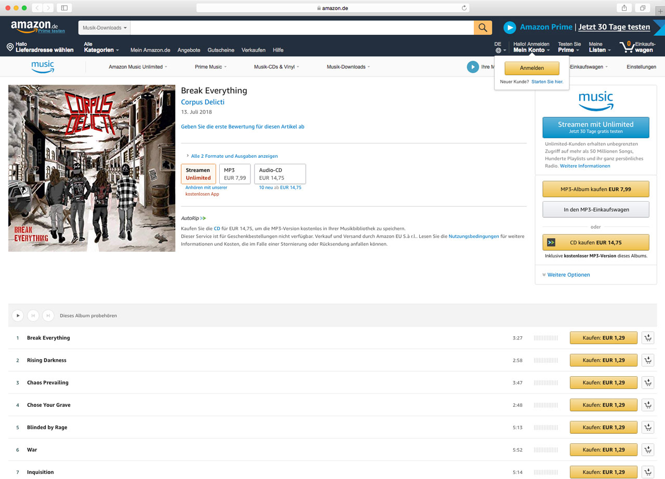Click the previous track preview button
The image size is (665, 479).
tap(33, 315)
